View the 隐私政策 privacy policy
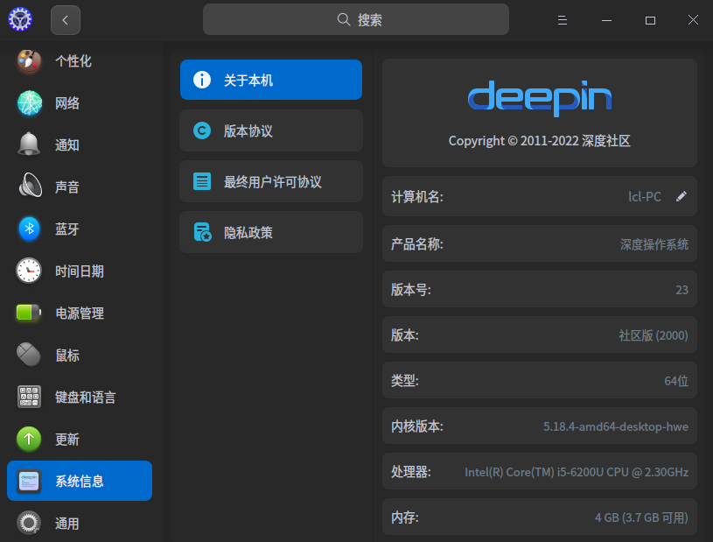Screen dimensions: 713x542 [270, 232]
